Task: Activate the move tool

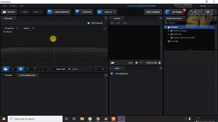Action: coord(21,69)
